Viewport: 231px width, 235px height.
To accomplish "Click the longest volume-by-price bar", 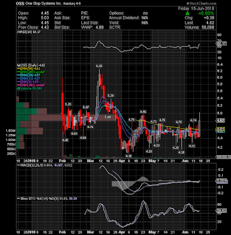I will pyautogui.click(x=66, y=117).
